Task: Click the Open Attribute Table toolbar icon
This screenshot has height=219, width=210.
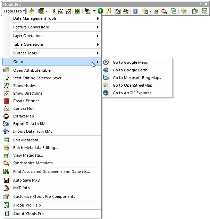Action: pos(41,11)
